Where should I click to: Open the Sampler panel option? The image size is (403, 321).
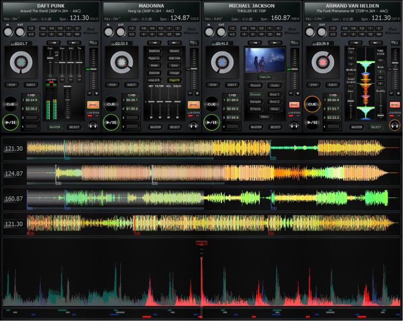255,102
